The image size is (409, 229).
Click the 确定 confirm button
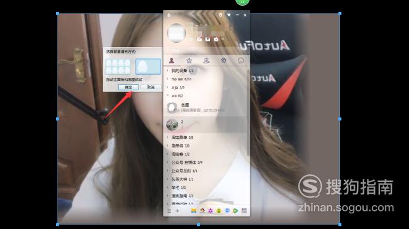pos(128,87)
